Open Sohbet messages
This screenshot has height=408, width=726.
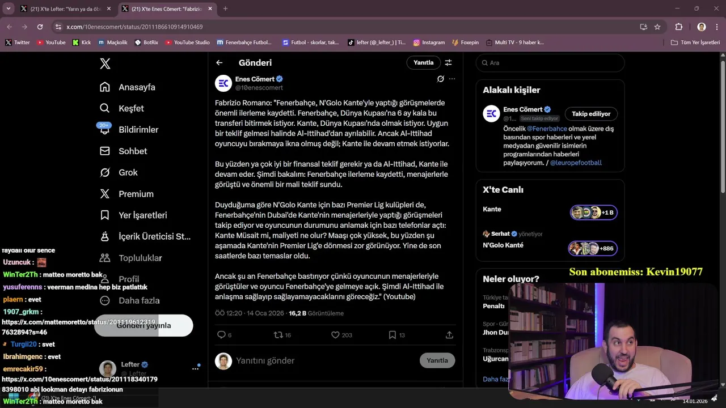[x=123, y=151]
